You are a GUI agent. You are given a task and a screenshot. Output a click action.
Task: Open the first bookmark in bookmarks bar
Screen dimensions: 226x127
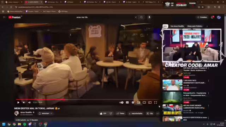click(15, 11)
